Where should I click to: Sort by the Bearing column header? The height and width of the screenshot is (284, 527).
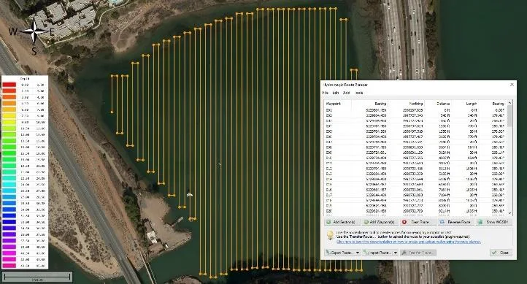[493, 104]
